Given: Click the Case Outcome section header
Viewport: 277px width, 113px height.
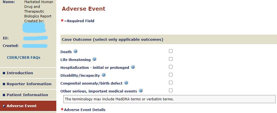Looking at the screenshot, I should [x=112, y=40].
